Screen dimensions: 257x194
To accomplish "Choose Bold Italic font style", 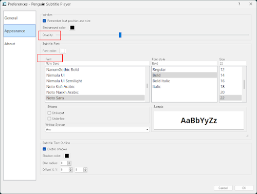I will [185, 81].
